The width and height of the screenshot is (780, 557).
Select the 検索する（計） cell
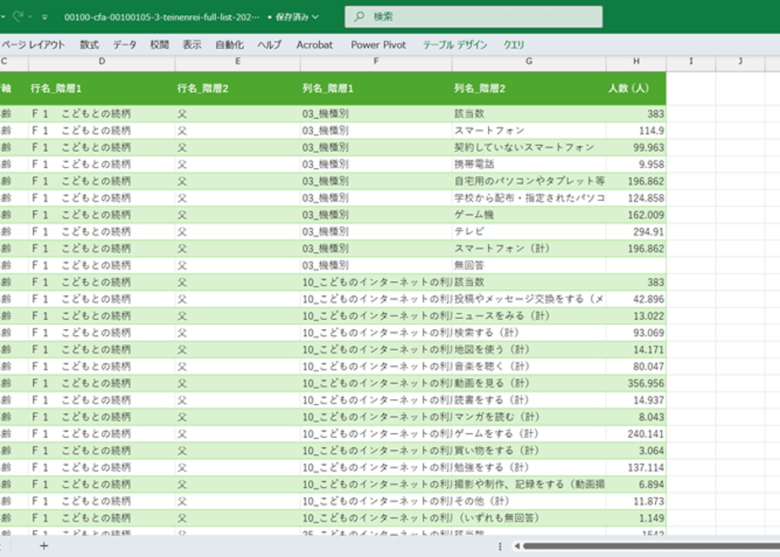pyautogui.click(x=528, y=333)
